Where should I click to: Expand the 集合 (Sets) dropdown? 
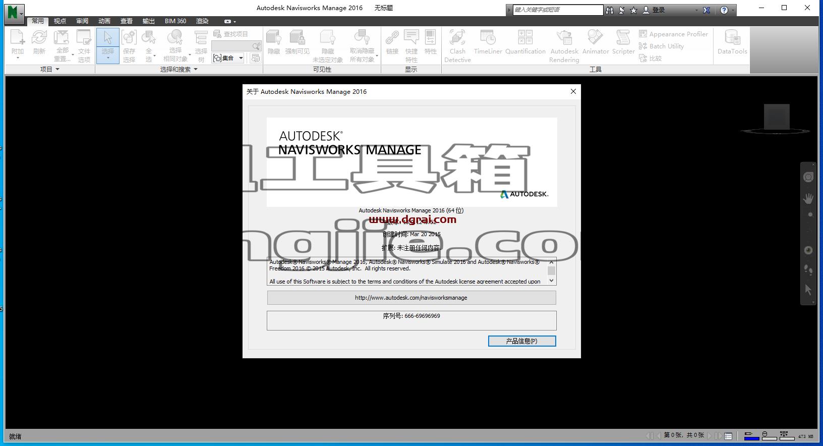[x=241, y=58]
